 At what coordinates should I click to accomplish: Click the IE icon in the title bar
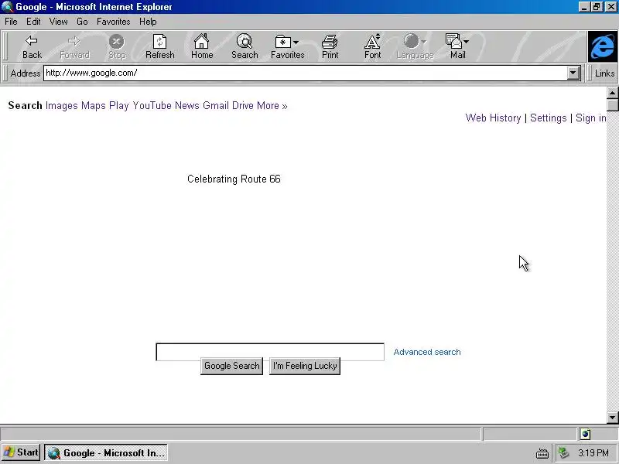7,7
